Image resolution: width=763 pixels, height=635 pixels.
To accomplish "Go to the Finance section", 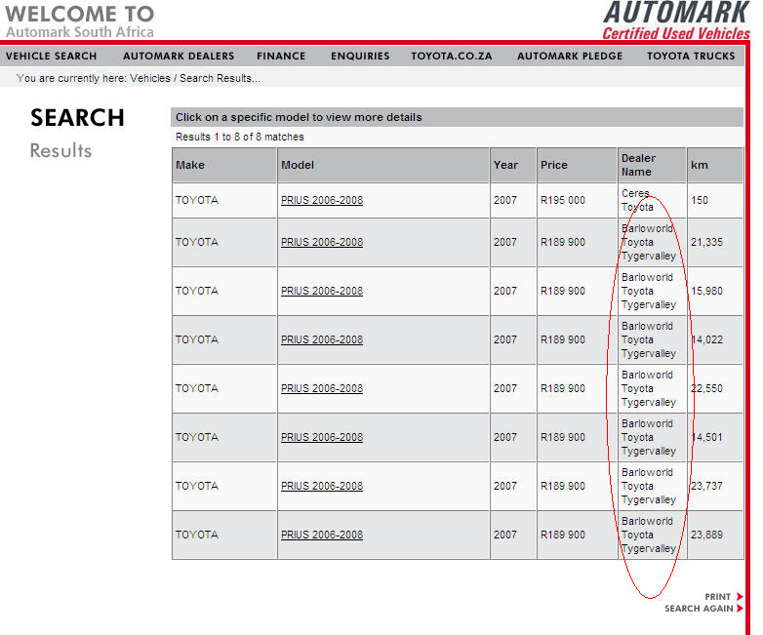I will click(x=281, y=56).
